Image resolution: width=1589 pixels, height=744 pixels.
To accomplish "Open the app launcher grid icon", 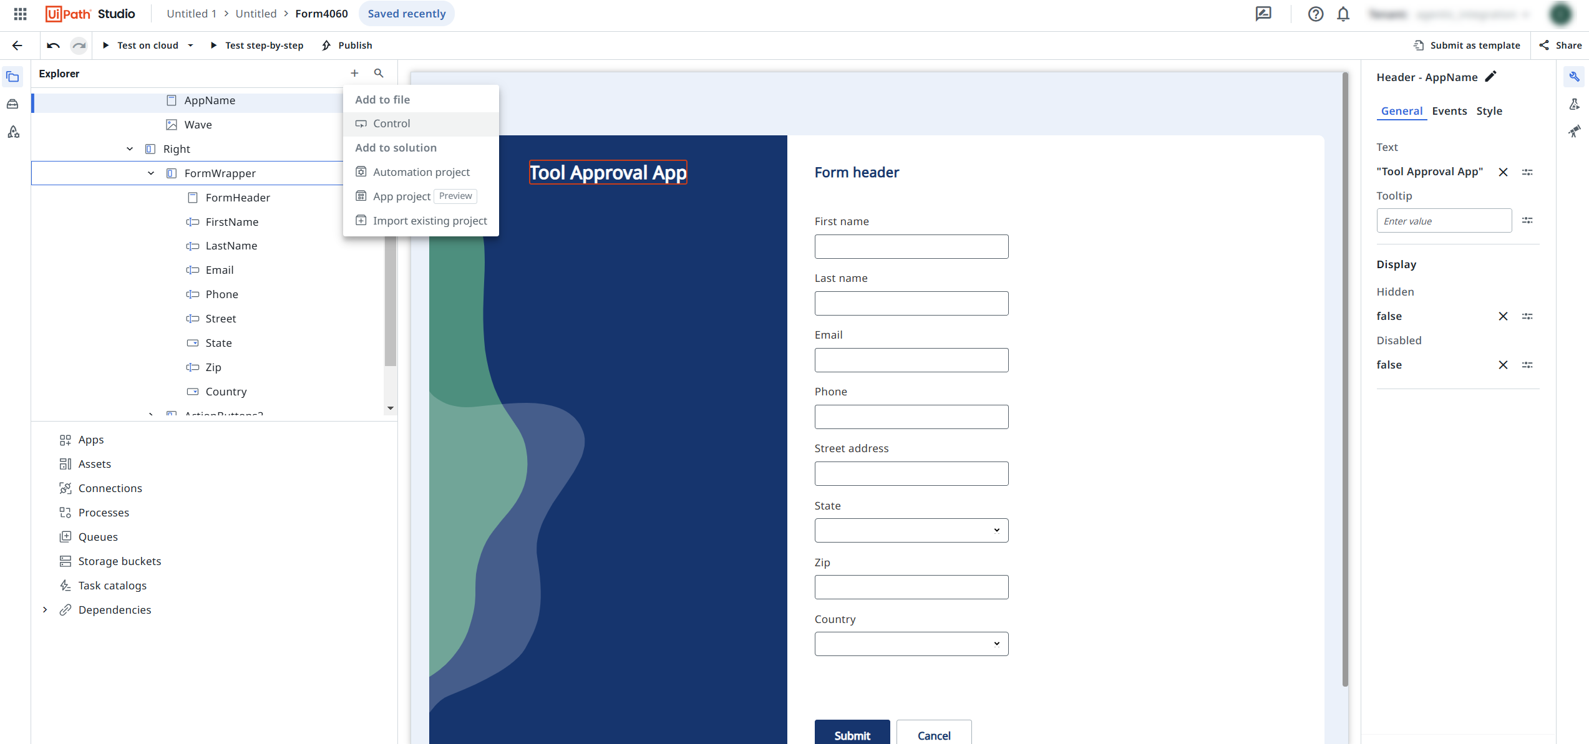I will [20, 14].
